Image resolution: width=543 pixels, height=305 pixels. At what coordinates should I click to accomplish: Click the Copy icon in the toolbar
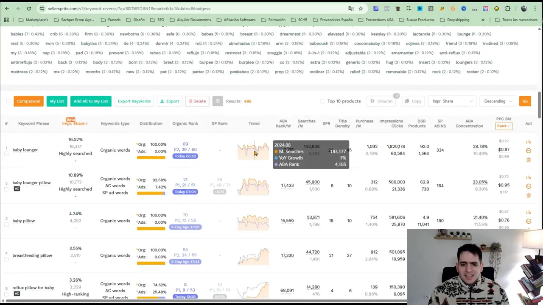pyautogui.click(x=406, y=101)
